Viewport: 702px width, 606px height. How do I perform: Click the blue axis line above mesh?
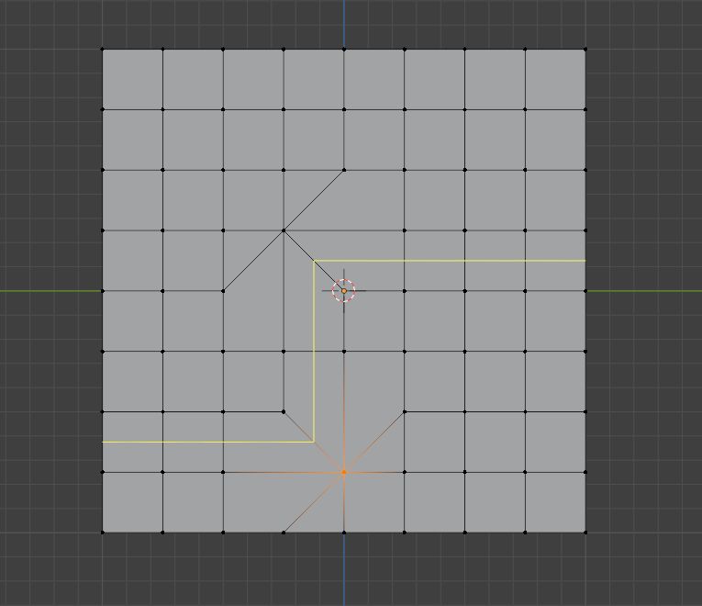click(x=344, y=24)
